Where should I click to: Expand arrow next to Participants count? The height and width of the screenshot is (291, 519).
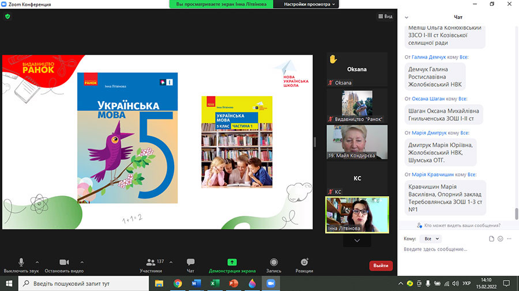[x=171, y=262]
